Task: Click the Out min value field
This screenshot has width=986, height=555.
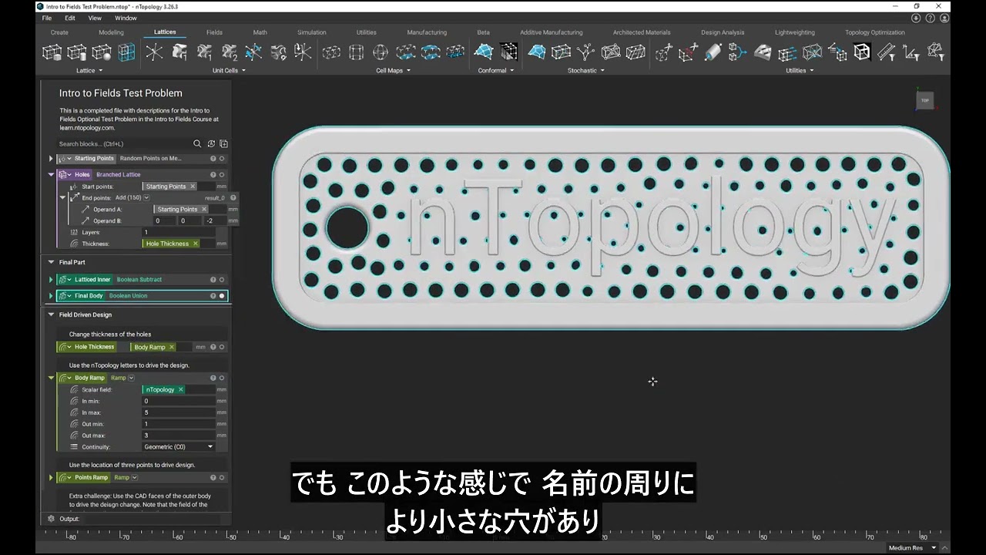Action: (x=179, y=424)
